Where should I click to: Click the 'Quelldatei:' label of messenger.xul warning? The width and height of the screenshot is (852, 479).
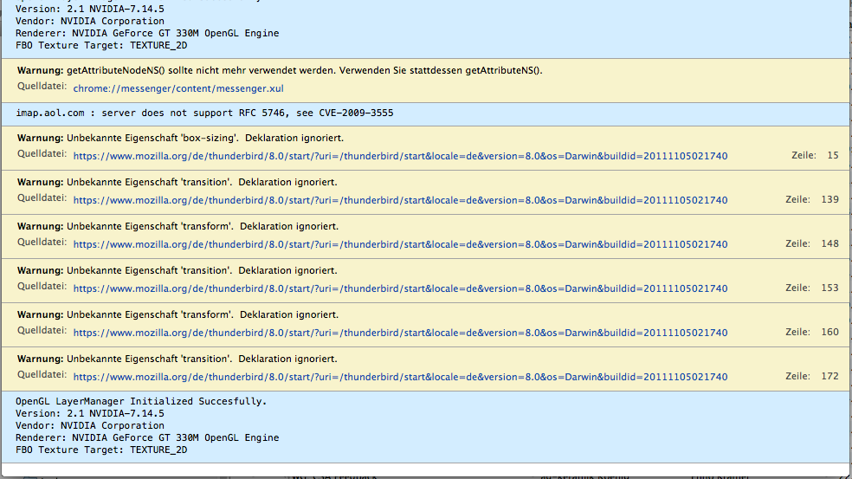[x=42, y=87]
